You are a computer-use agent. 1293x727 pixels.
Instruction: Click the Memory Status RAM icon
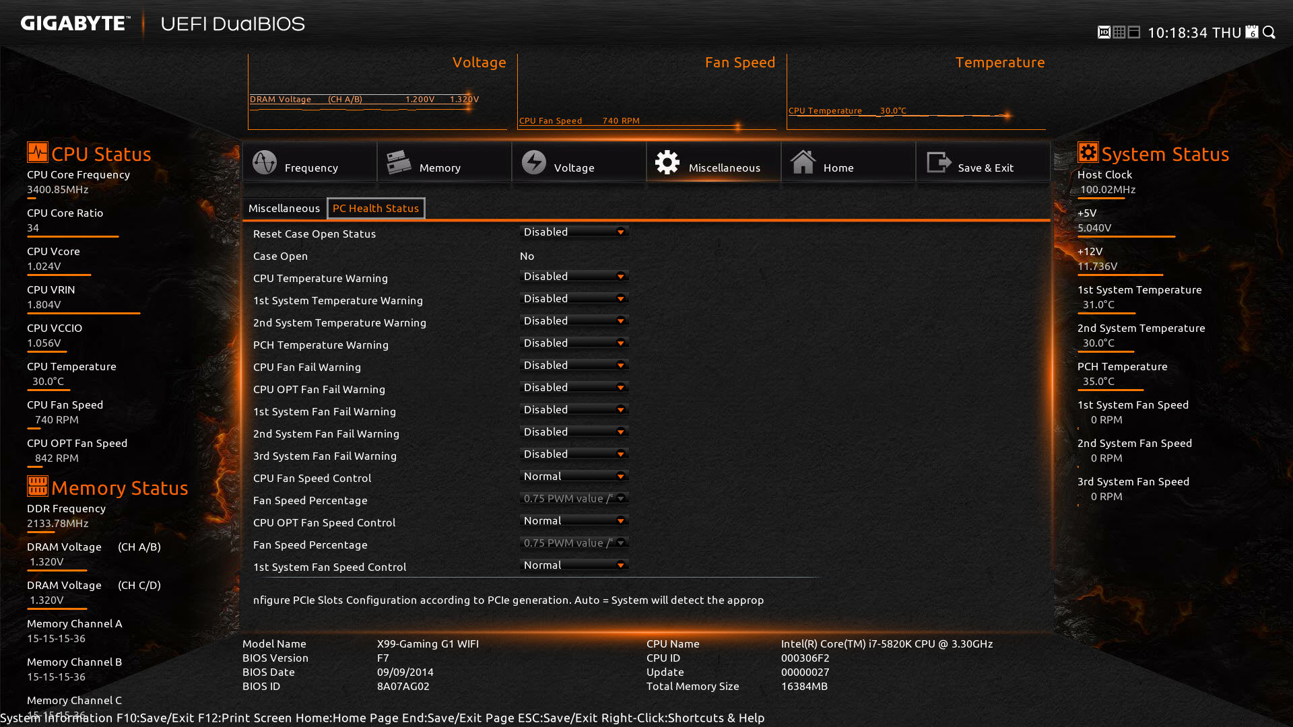[38, 486]
